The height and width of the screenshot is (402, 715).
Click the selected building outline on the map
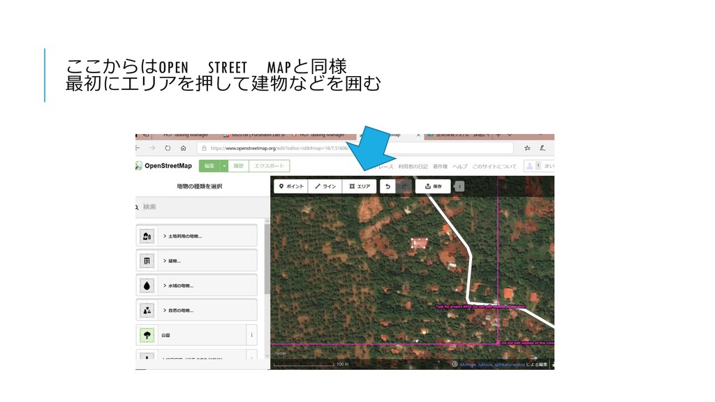click(419, 244)
